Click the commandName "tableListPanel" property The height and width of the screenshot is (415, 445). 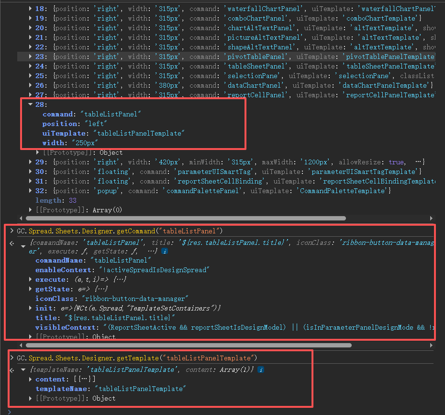[93, 260]
